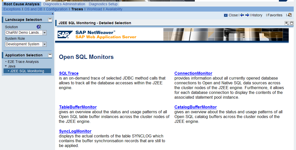Collapse the Application Selection tray
Screen dimensions: 296x150
pos(50,55)
